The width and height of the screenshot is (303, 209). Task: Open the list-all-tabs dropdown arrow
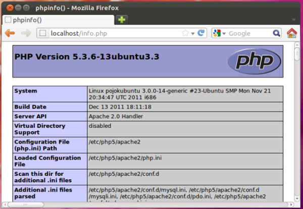pyautogui.click(x=294, y=20)
